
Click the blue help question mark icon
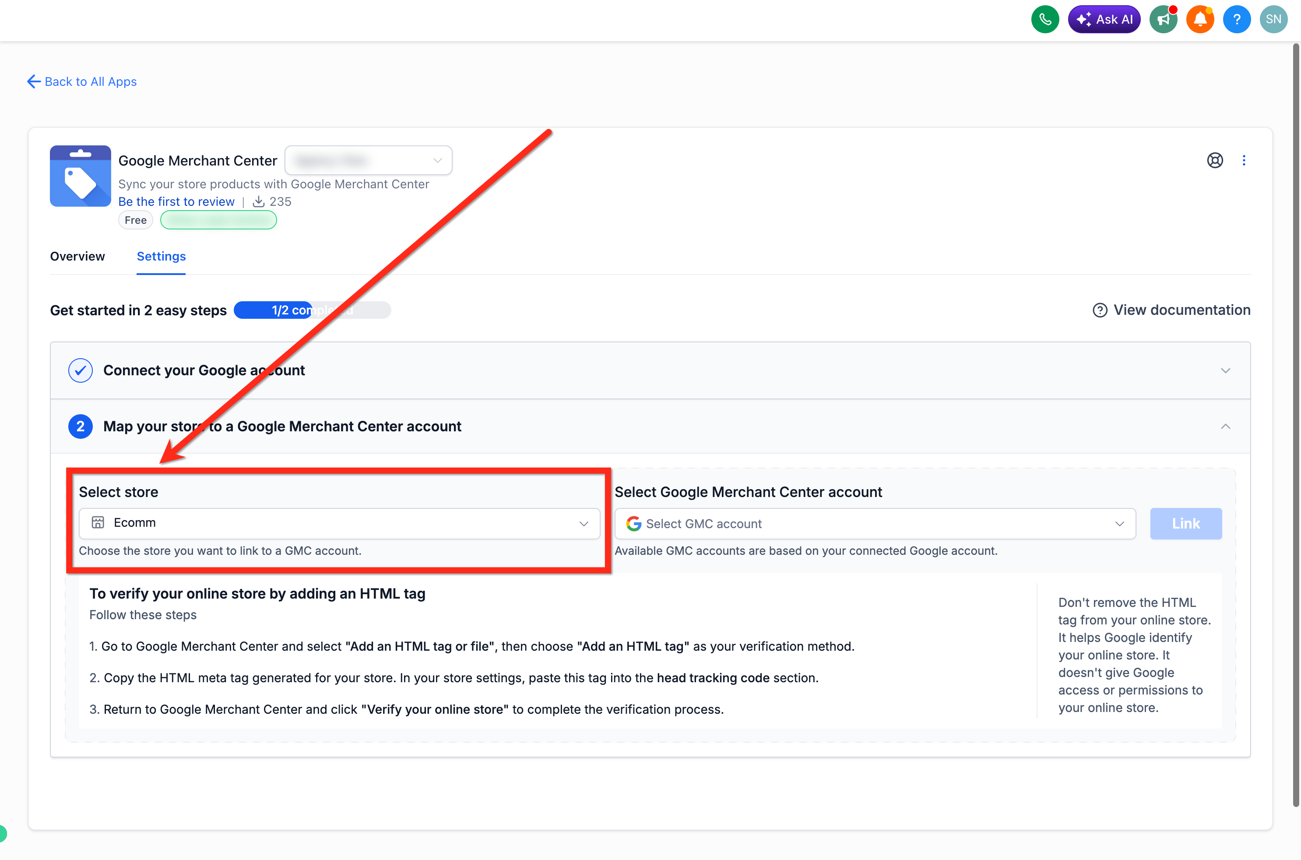pos(1237,19)
